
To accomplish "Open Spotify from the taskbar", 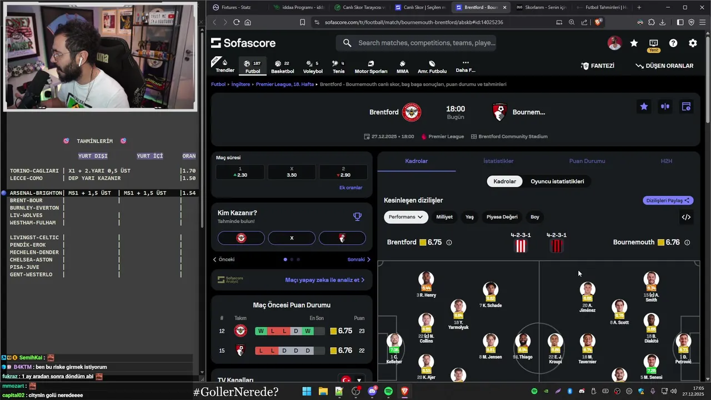I will click(x=388, y=392).
